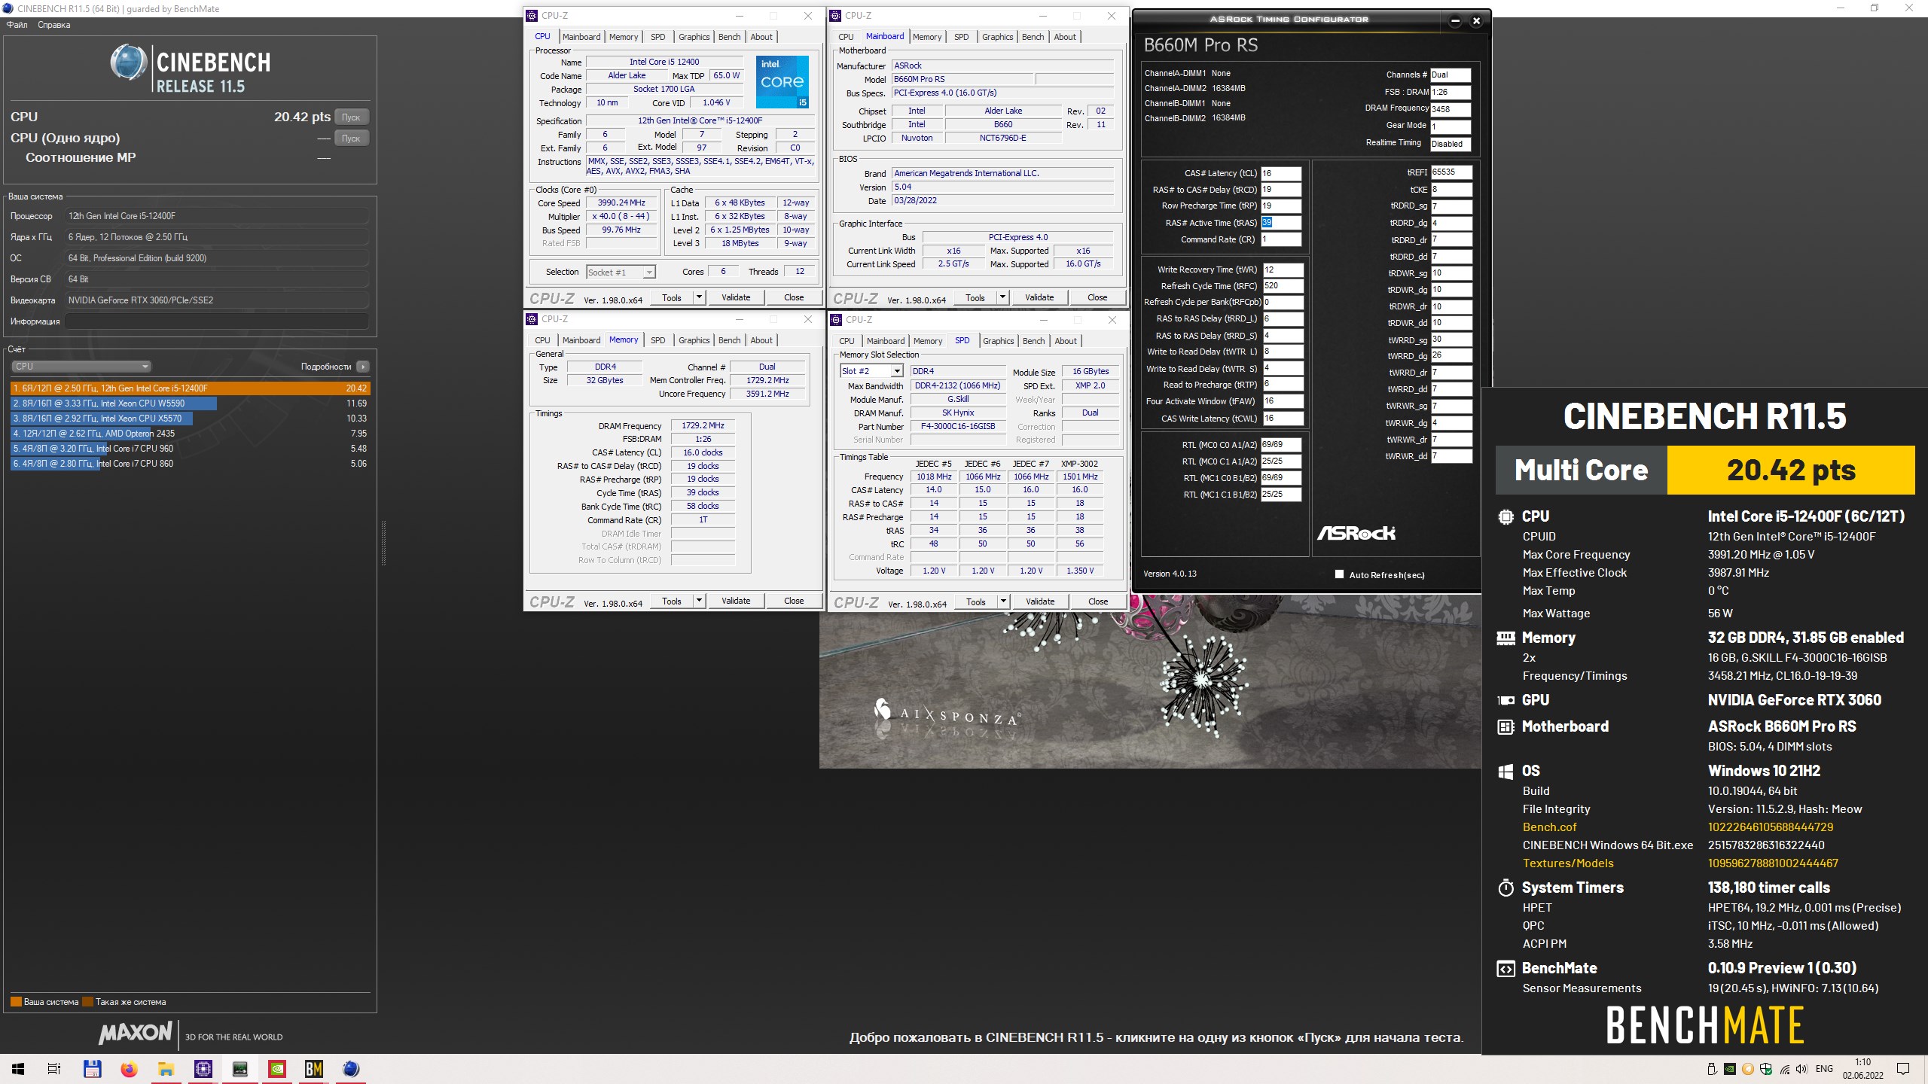Open the NVIDIA tray icon
Viewport: 1928px width, 1084px height.
coord(1730,1069)
